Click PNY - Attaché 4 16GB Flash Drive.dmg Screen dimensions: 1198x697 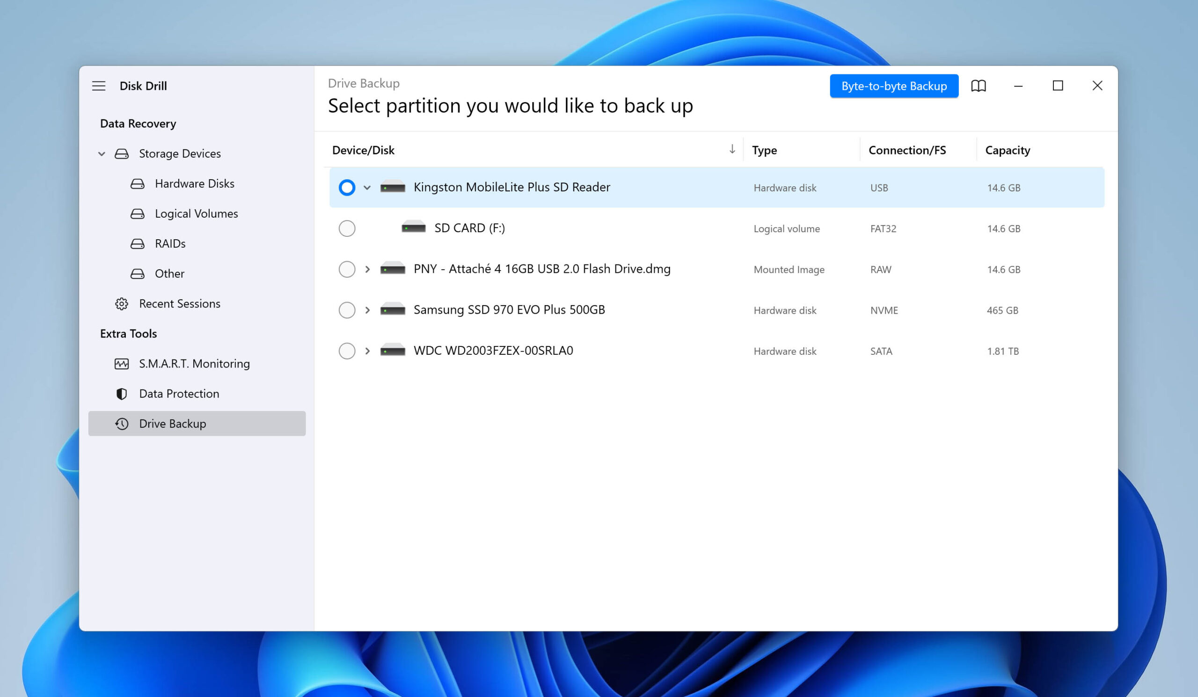(x=542, y=269)
